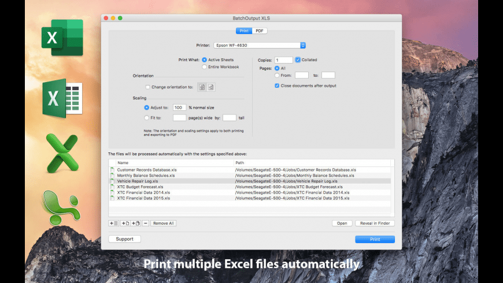Click the pages wide input field
Image resolution: width=503 pixels, height=283 pixels.
pos(179,118)
